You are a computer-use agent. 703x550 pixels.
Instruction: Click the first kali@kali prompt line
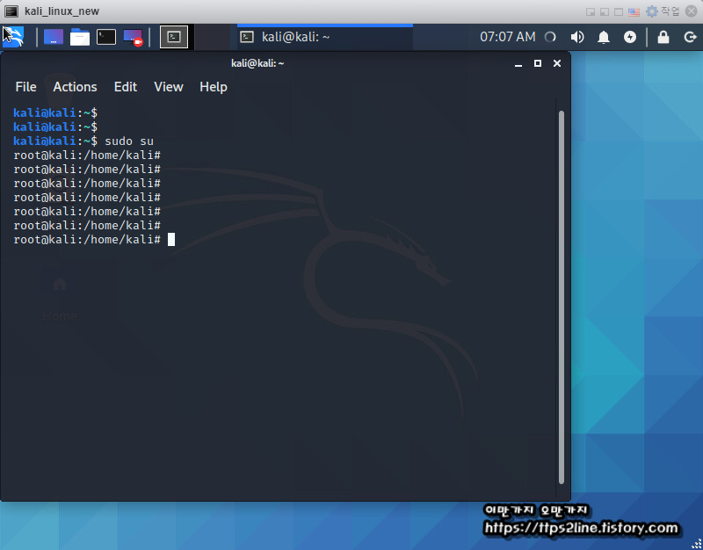55,113
